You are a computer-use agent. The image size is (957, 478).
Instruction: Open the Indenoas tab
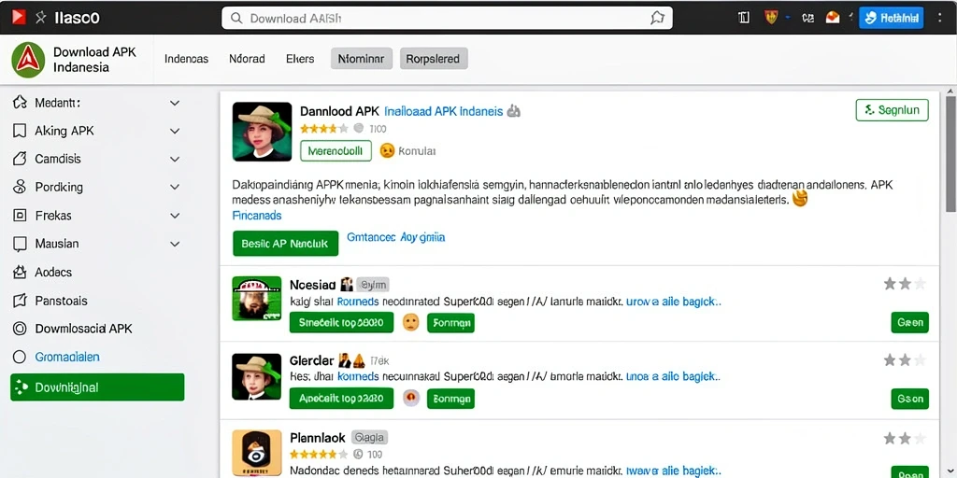tap(187, 59)
